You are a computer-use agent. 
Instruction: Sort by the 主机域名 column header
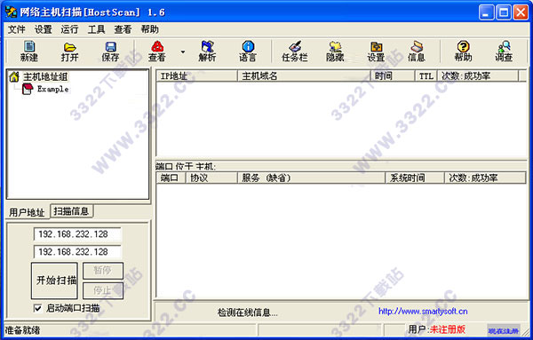(304, 75)
